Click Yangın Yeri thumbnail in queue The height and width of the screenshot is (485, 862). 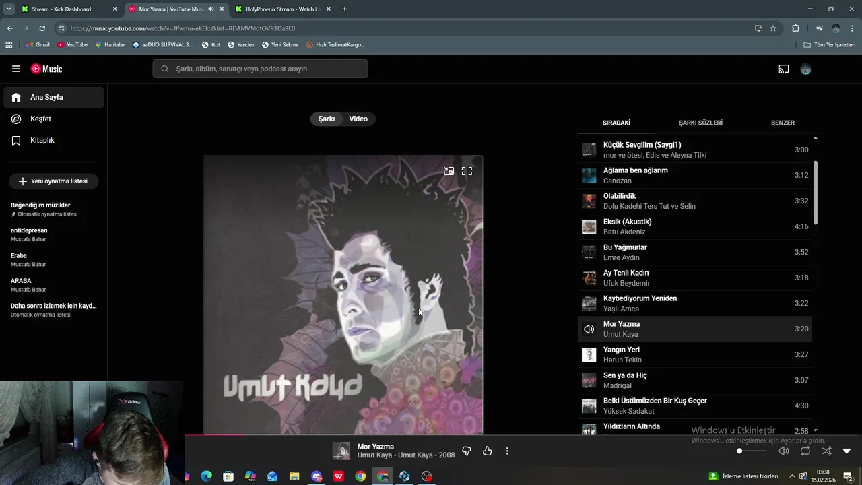point(589,354)
